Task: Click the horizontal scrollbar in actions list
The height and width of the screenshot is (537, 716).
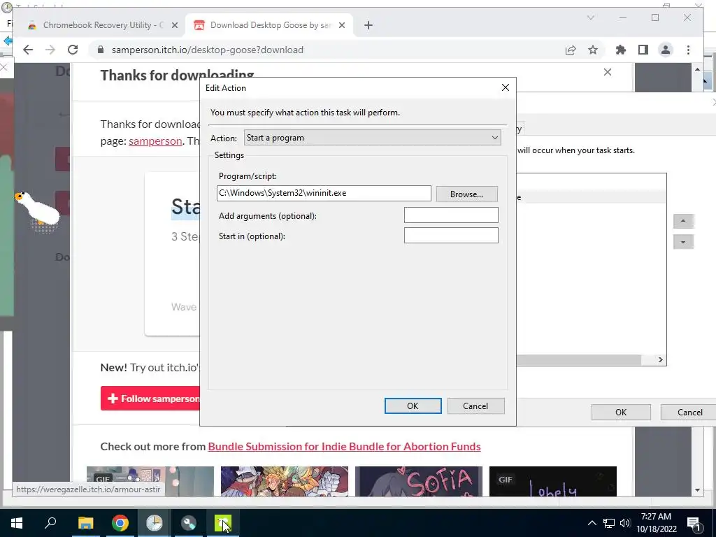Action: click(x=578, y=360)
